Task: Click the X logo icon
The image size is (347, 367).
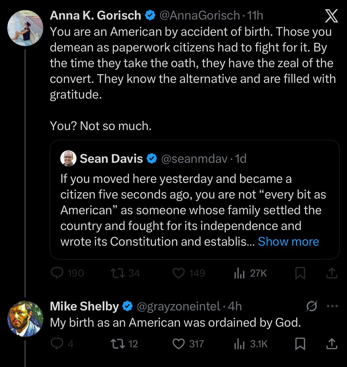Action: (331, 16)
